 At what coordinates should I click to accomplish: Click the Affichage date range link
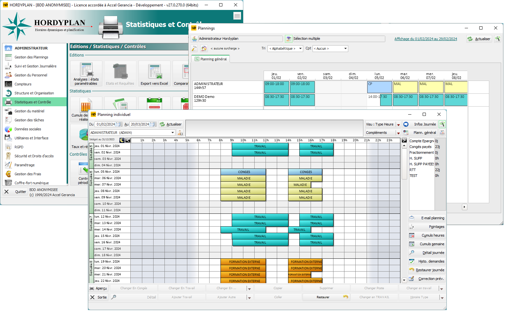(426, 39)
